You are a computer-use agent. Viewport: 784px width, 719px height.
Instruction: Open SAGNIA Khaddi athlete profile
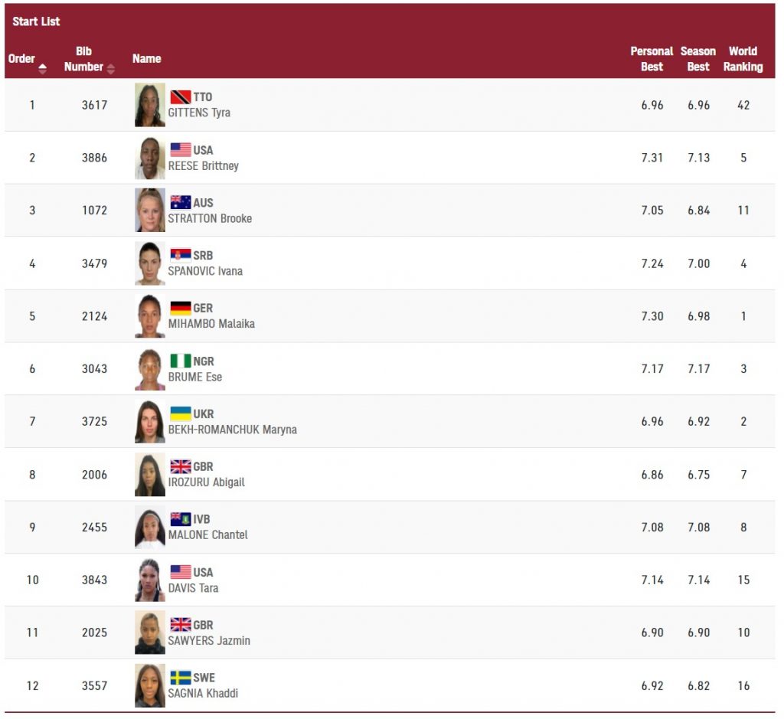pyautogui.click(x=203, y=694)
